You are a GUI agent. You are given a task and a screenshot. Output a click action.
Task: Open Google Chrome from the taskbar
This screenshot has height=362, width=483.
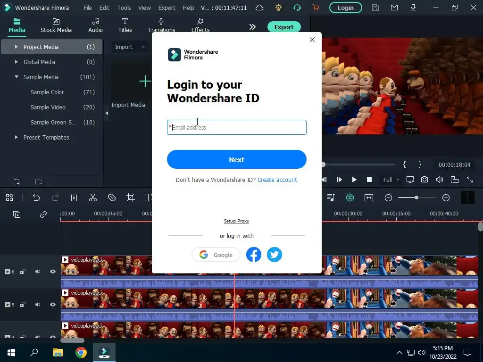coord(81,353)
